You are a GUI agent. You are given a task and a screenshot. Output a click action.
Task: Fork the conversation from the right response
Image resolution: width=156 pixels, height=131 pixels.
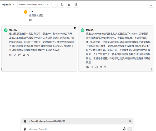click(105, 67)
